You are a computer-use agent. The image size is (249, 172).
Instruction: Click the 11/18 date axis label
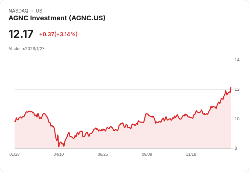point(191,154)
